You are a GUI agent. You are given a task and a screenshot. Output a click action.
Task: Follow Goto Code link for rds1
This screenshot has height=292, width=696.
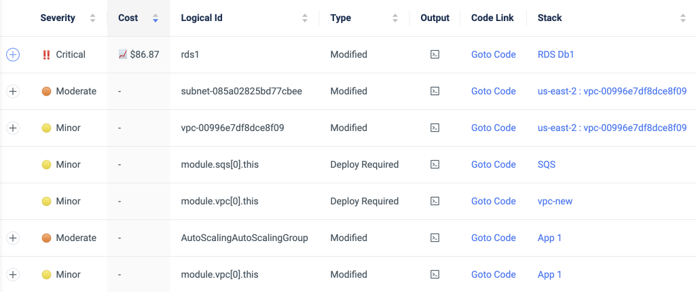[x=494, y=54]
